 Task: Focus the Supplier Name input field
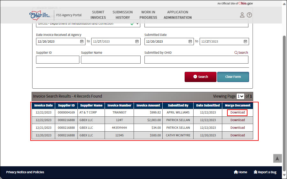111,60
